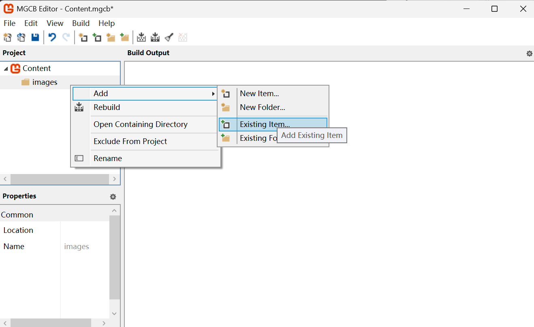Select Existing Item... in the submenu
Screen dimensions: 534x327
pyautogui.click(x=273, y=125)
